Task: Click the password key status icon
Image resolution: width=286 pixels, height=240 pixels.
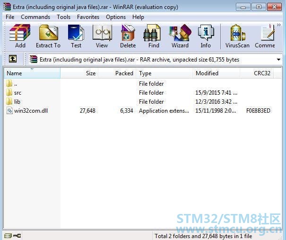Action: coord(17,236)
